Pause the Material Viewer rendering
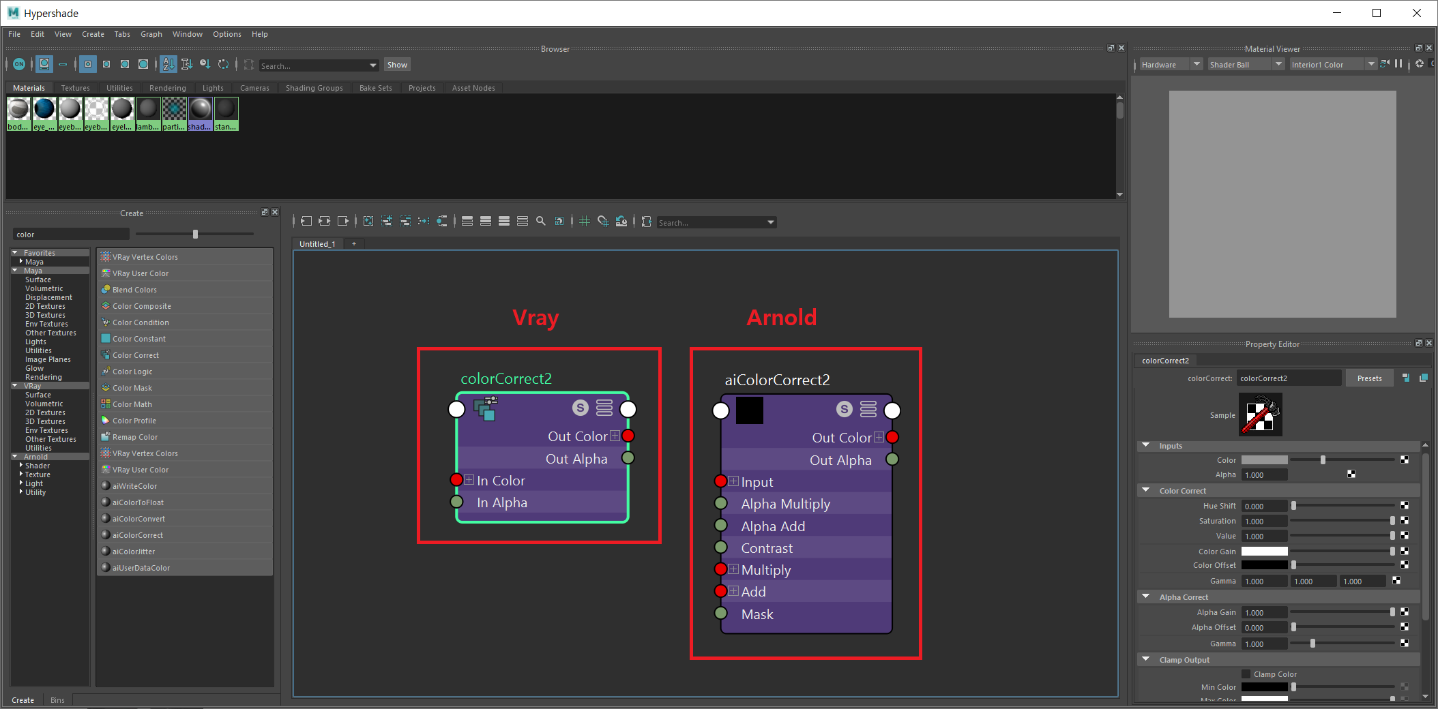Image resolution: width=1438 pixels, height=709 pixels. coord(1398,64)
